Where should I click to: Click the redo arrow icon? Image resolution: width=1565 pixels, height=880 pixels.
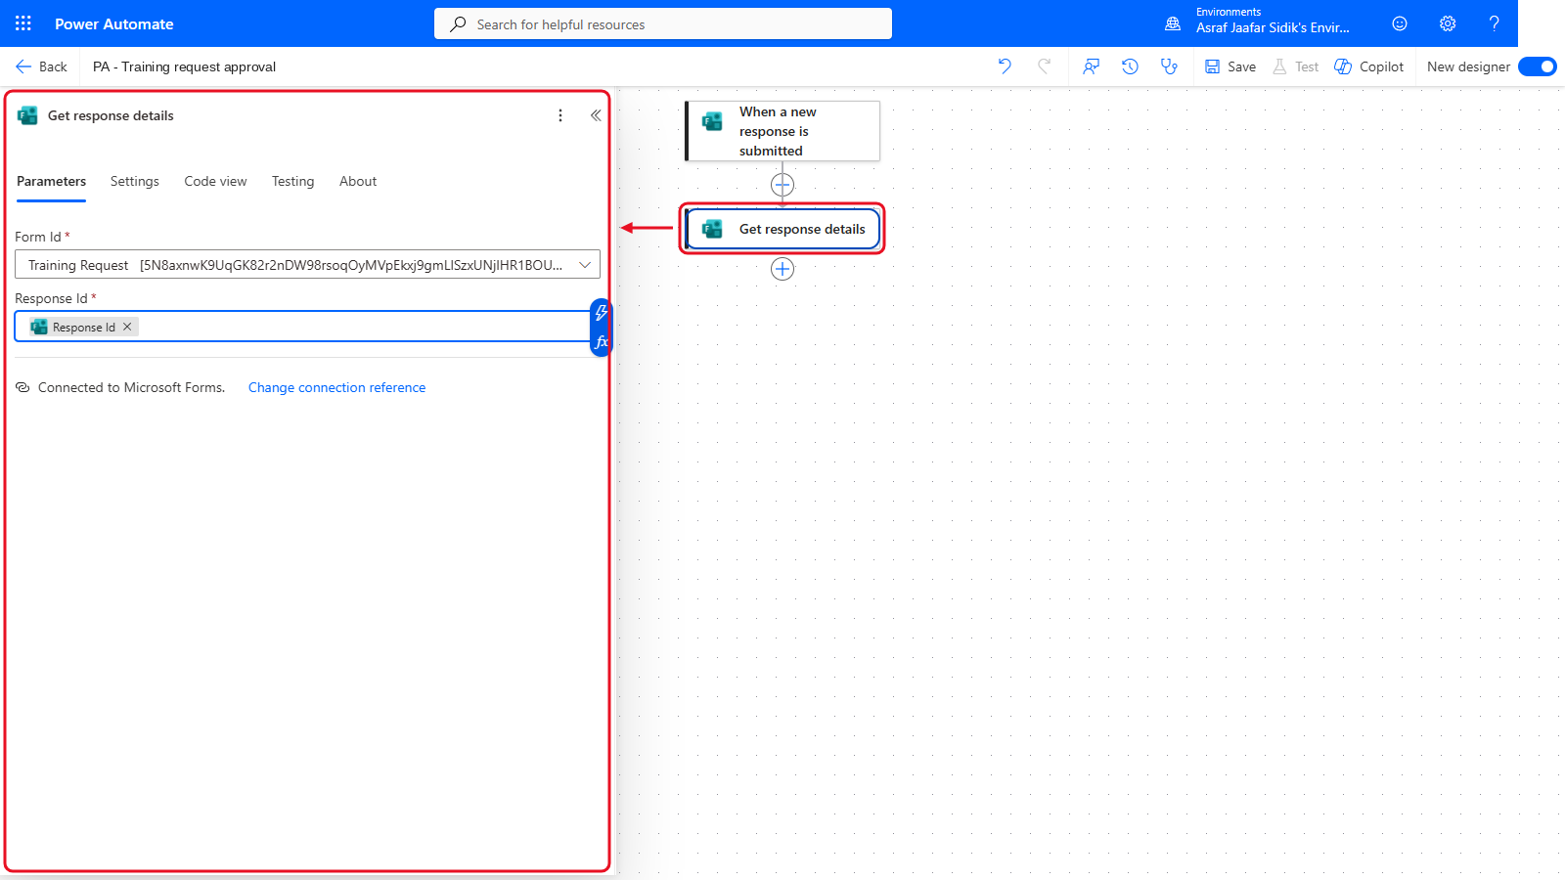1044,66
